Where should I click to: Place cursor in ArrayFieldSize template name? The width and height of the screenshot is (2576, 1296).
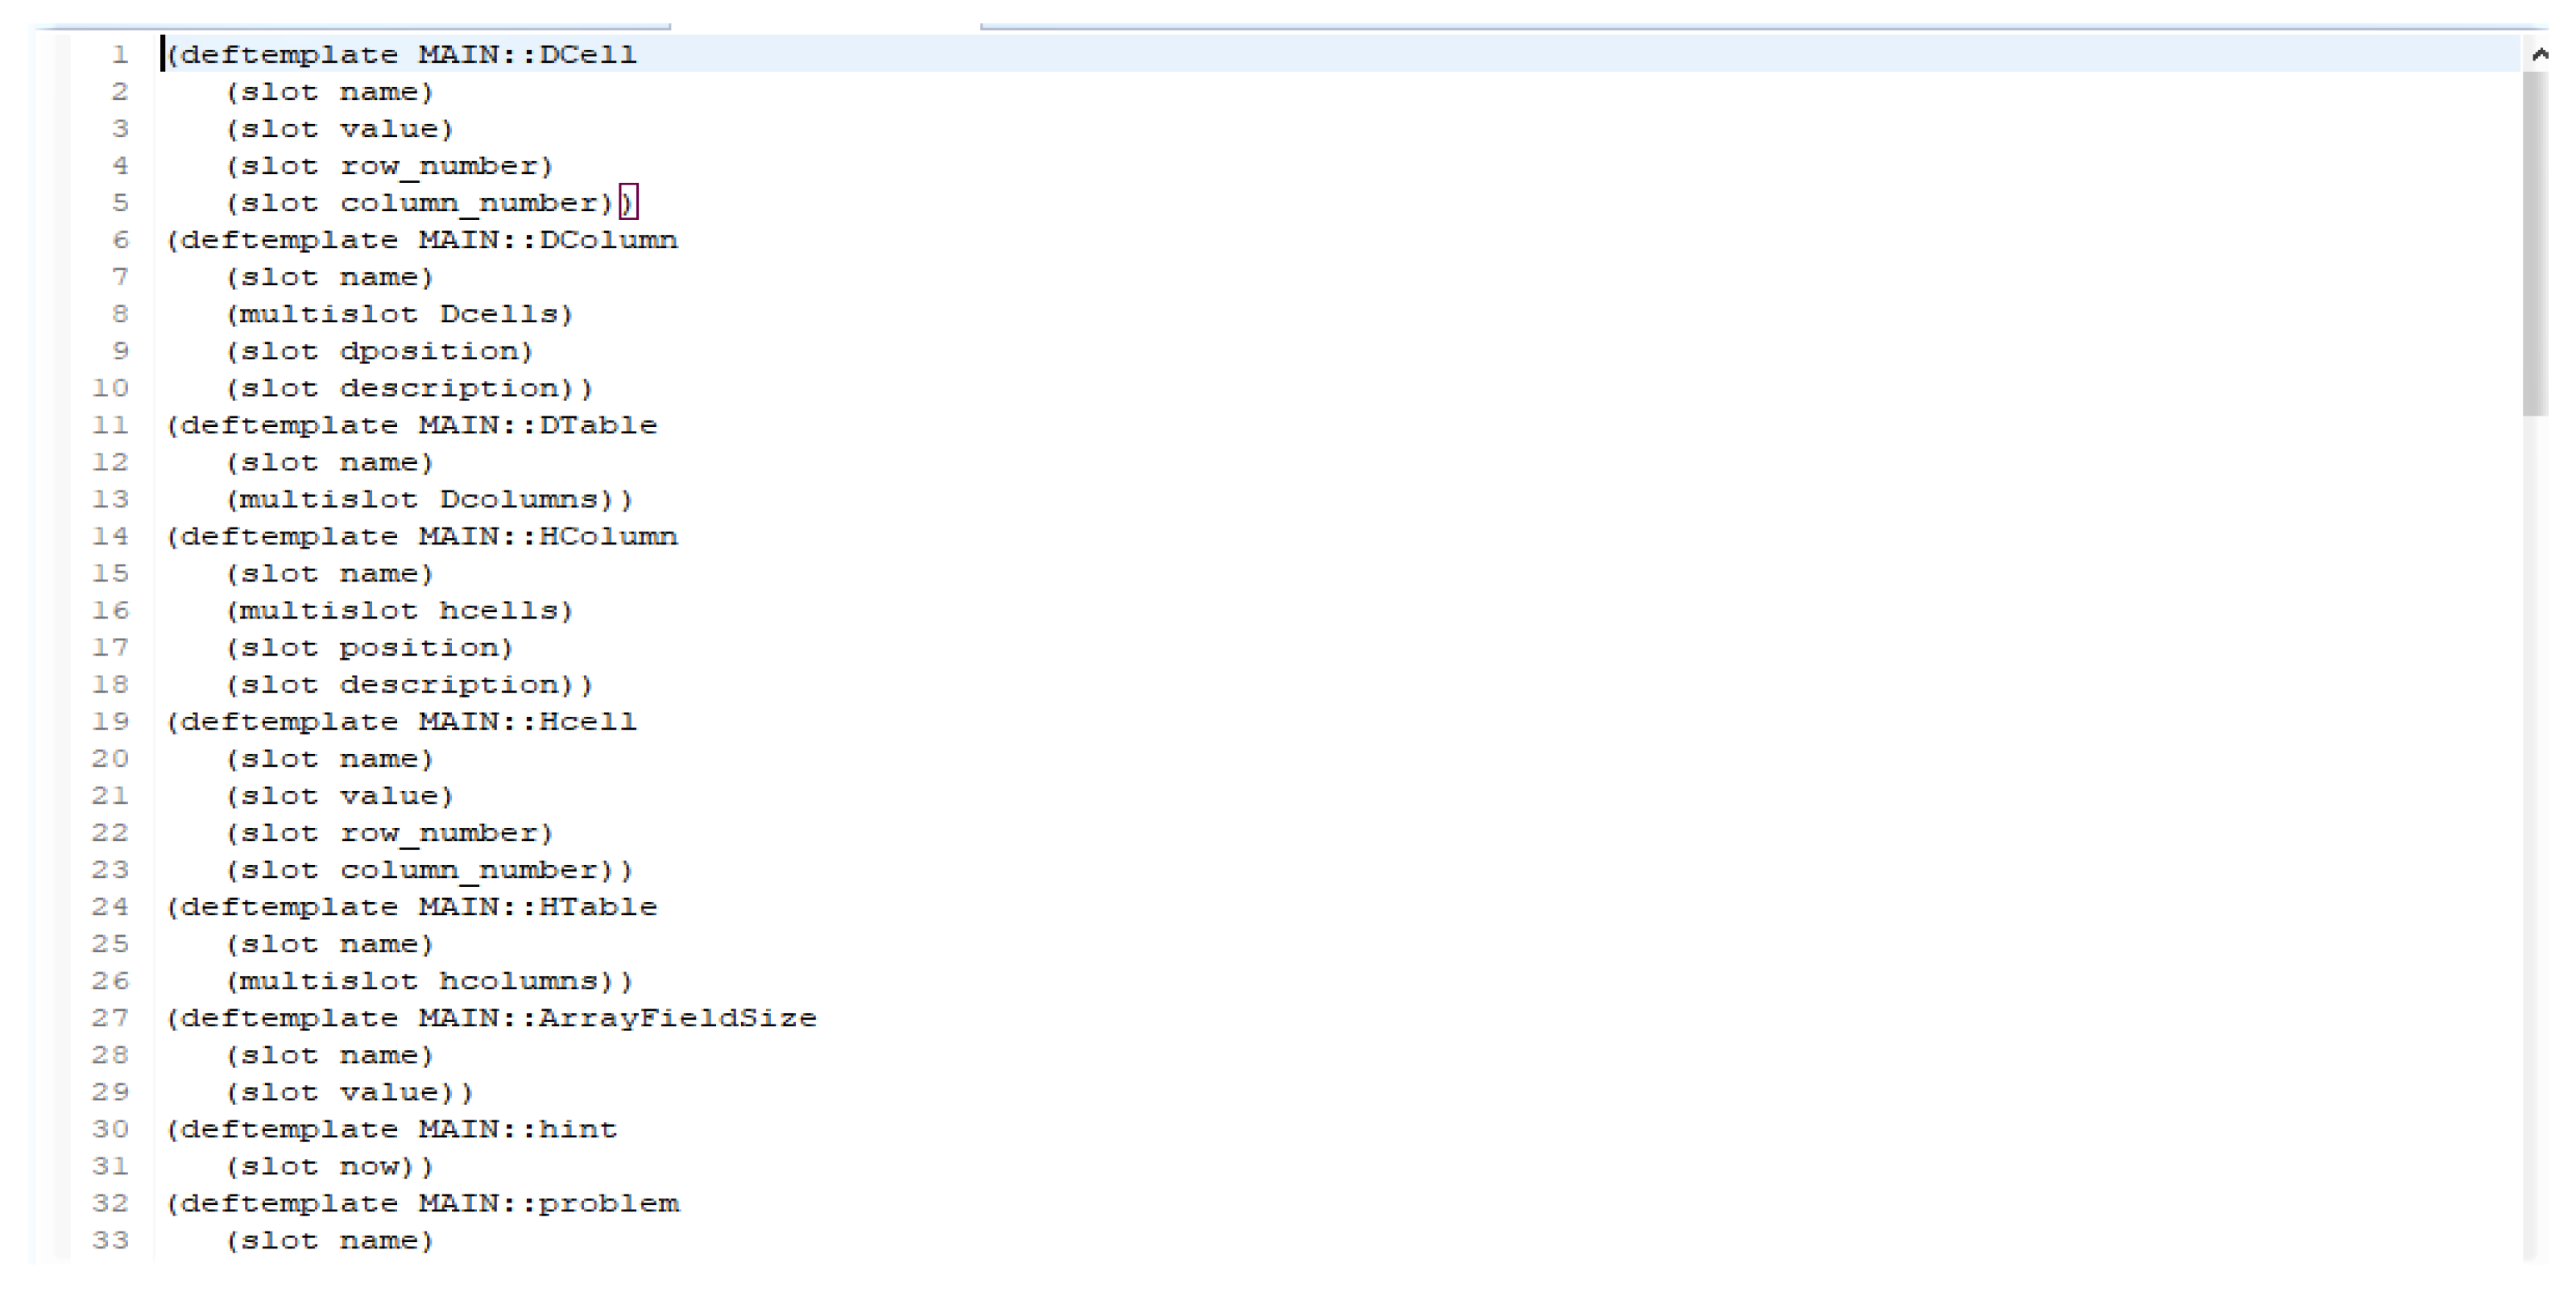(x=677, y=1018)
